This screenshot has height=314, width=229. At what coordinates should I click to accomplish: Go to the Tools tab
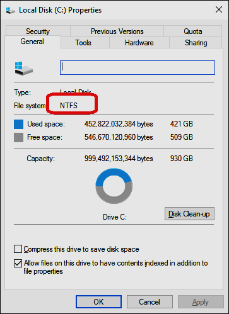[83, 43]
